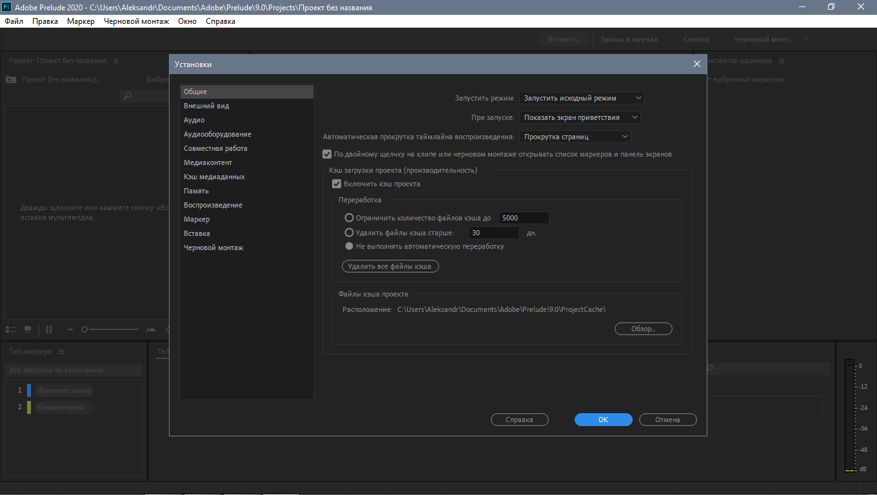Viewport: 877px width, 495px height.
Task: Click the parent folder icon in Project panel
Action: tap(11, 79)
